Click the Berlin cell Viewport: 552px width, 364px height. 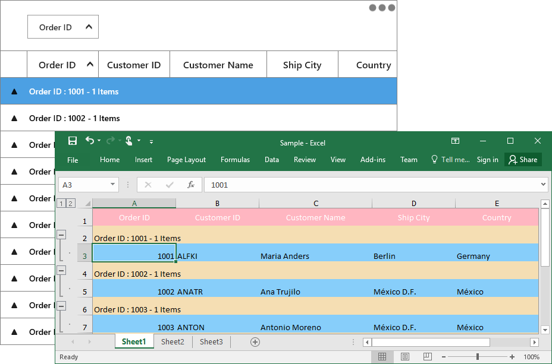click(x=413, y=252)
